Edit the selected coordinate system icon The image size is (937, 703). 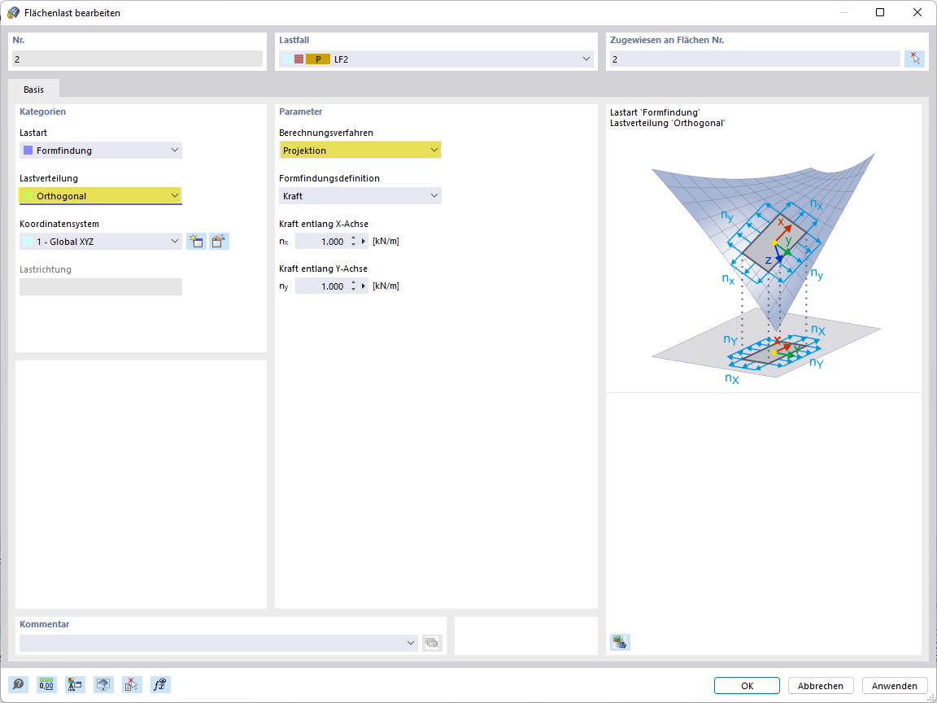220,242
